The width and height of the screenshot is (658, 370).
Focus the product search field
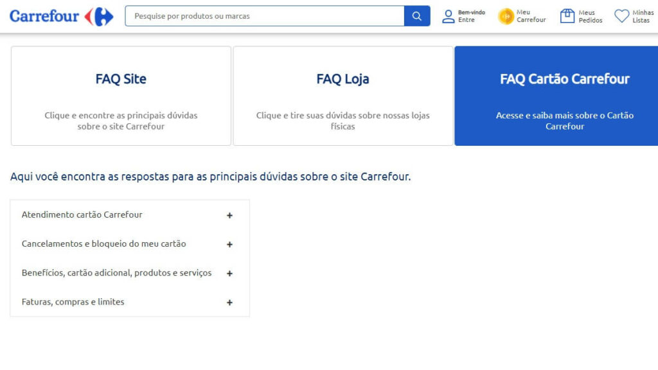[x=265, y=16]
